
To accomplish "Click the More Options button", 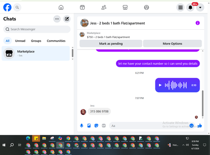I will (172, 44).
